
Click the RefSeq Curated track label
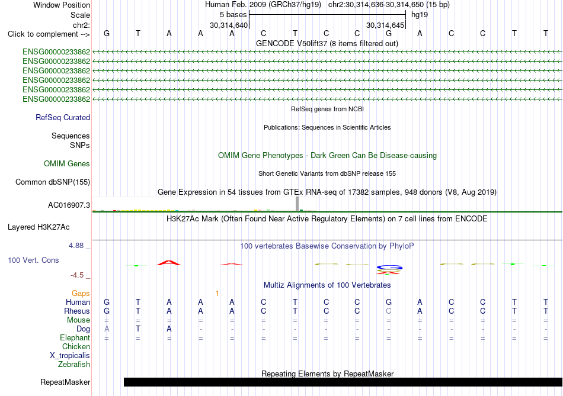63,117
